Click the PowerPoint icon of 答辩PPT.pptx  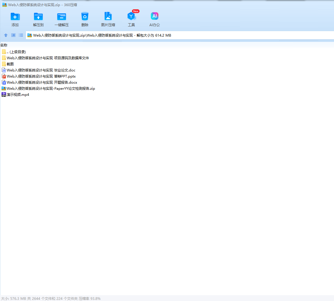click(3, 76)
